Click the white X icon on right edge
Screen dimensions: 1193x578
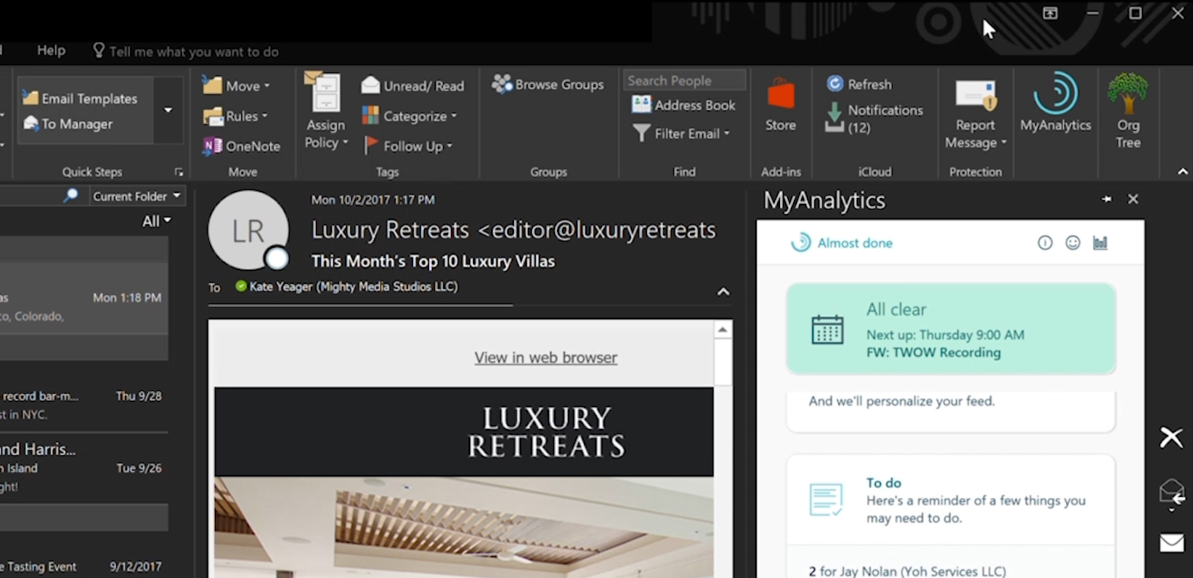point(1171,437)
